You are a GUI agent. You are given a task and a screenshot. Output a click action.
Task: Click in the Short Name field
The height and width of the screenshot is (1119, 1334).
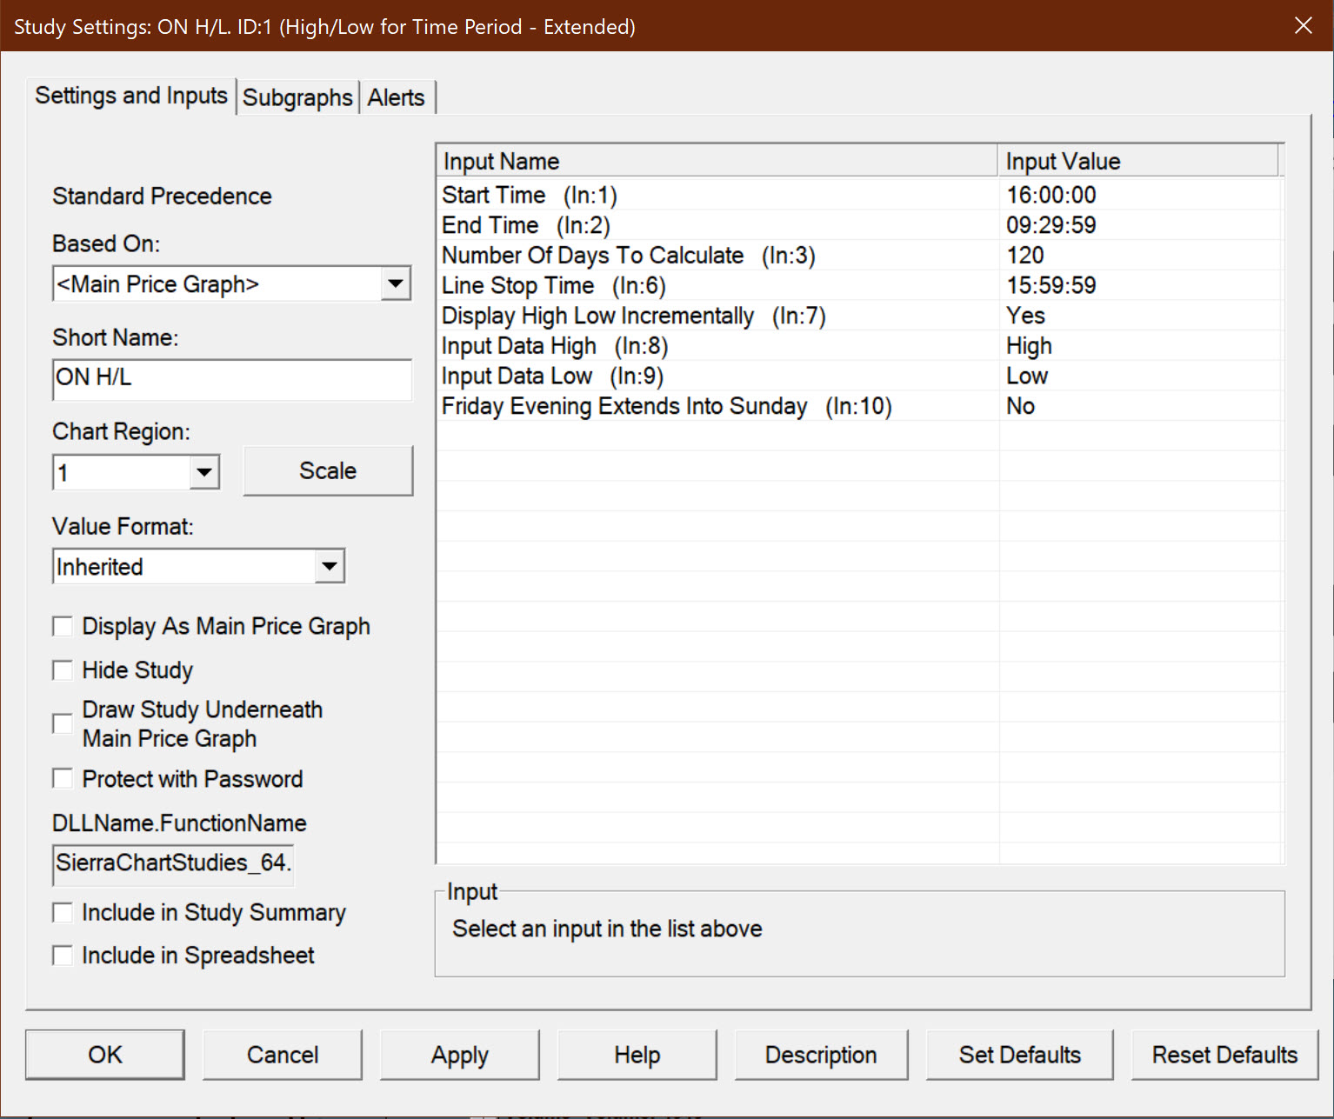(231, 379)
